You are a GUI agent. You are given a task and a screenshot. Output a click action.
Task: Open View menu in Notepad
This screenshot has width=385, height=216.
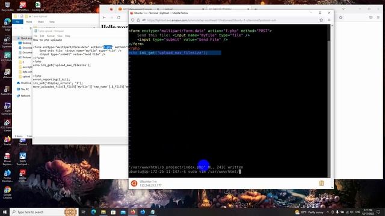pos(60,36)
